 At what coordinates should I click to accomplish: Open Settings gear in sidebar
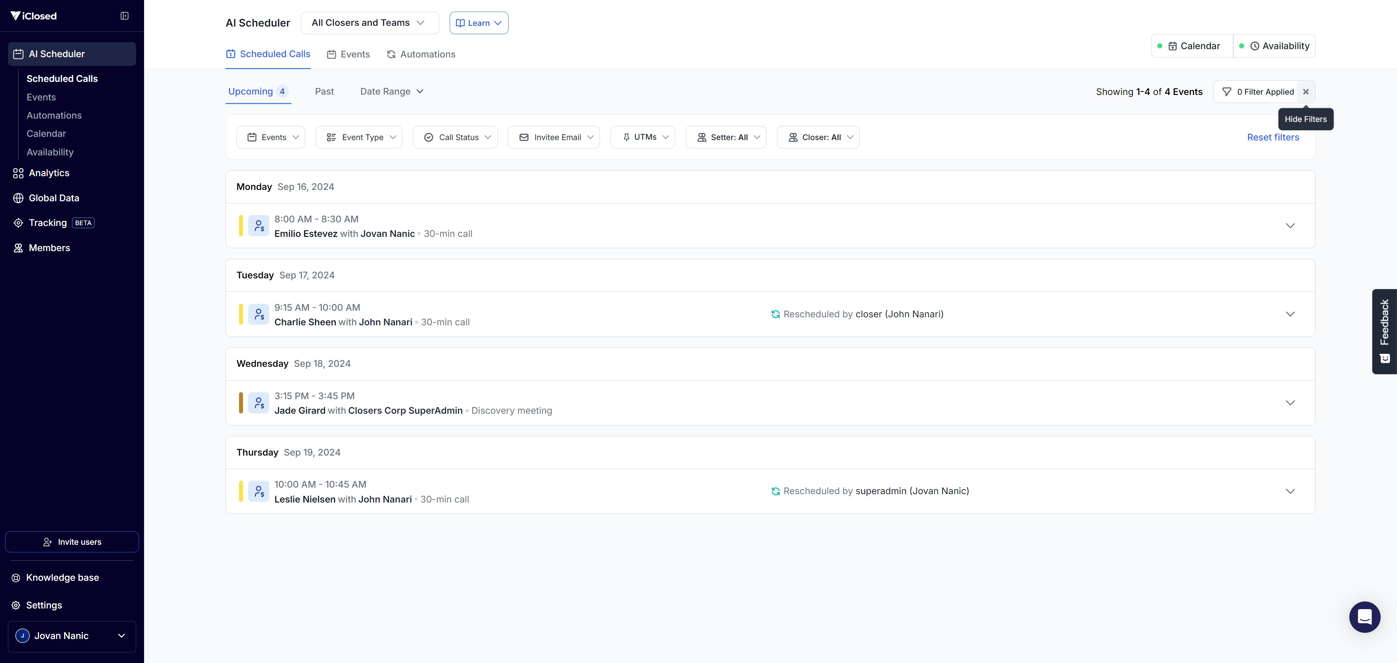pos(16,605)
